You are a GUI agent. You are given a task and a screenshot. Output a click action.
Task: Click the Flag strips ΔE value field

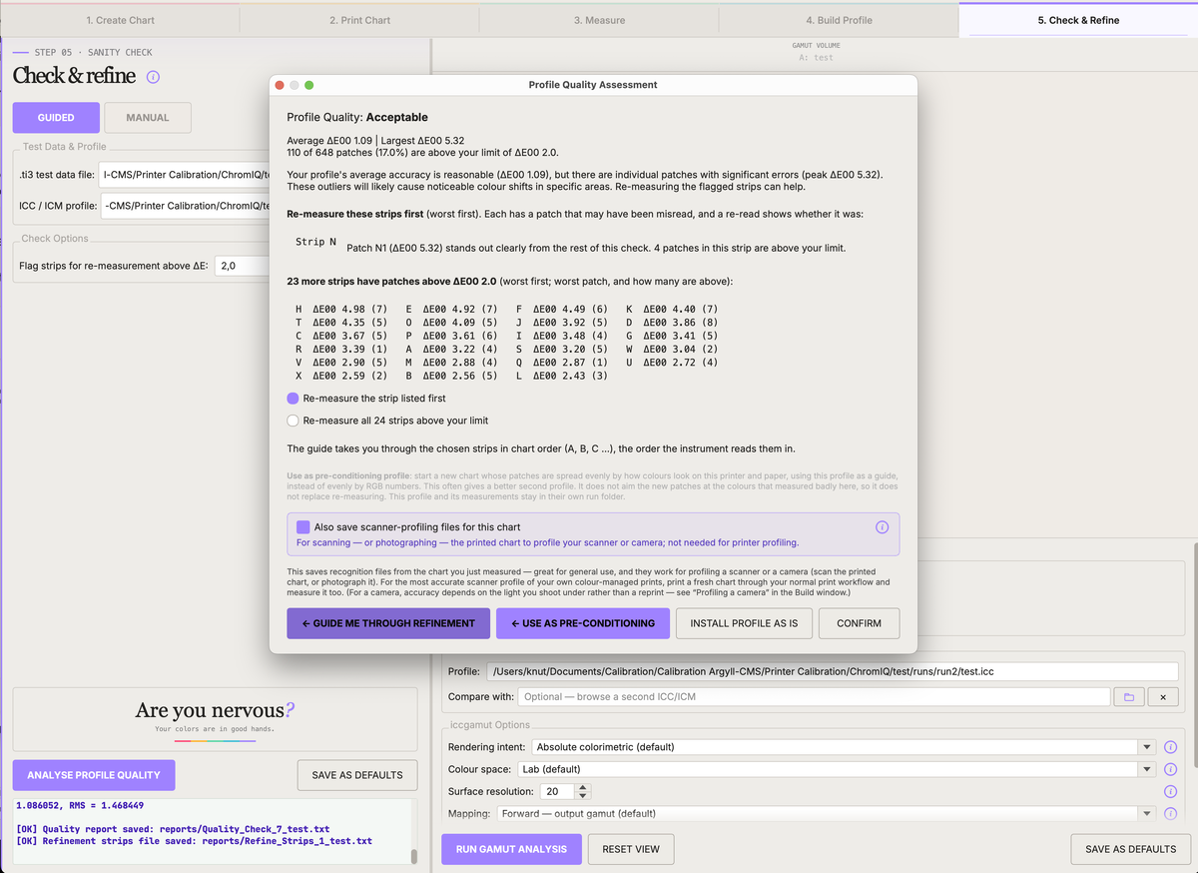tap(243, 266)
